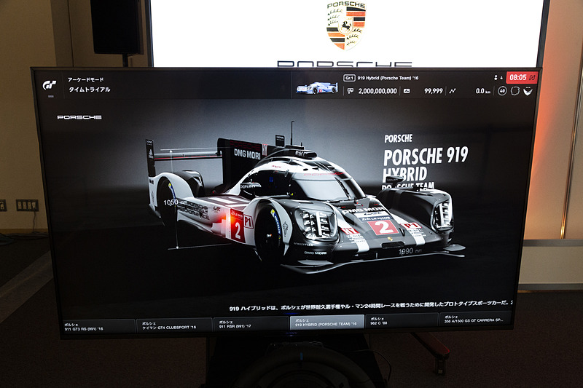Click the 1990 width dimension label
The width and height of the screenshot is (583, 388).
410,251
